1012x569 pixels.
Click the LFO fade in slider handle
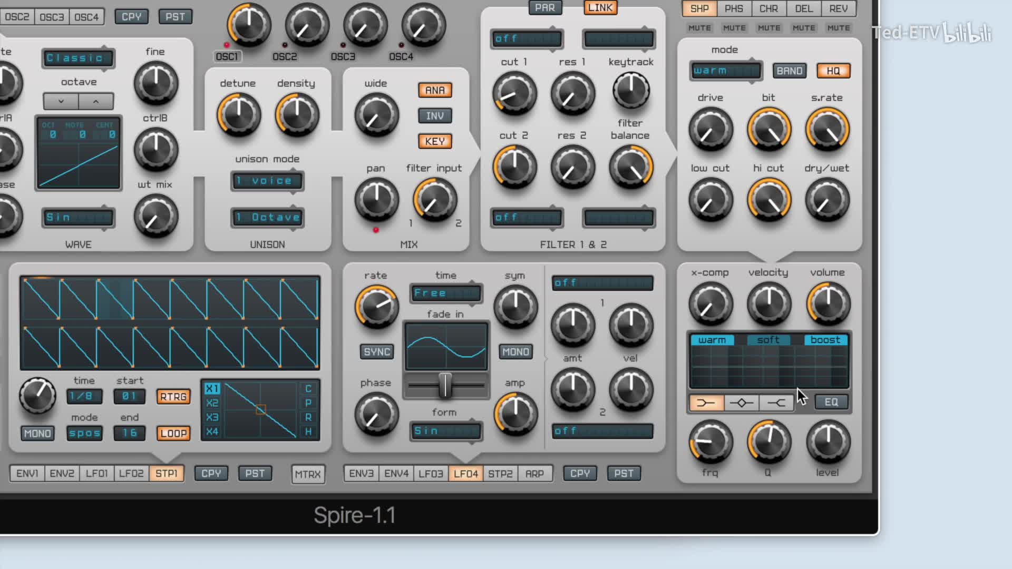coord(445,385)
